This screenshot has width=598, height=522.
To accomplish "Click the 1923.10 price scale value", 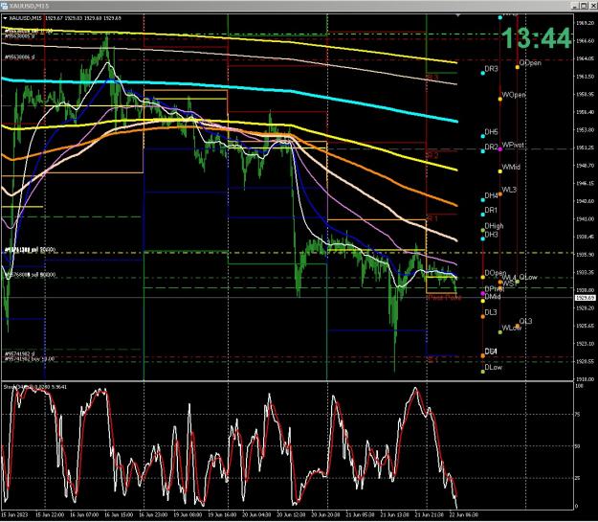I will point(585,343).
